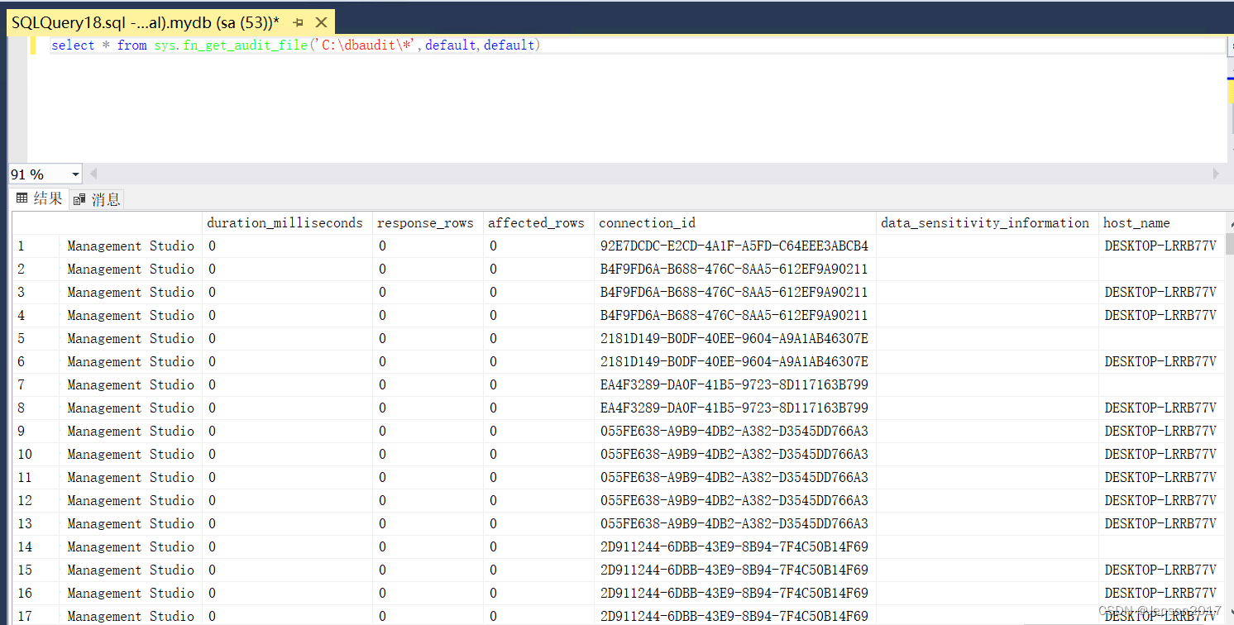This screenshot has width=1234, height=625.
Task: Select affected_rows value in row 11
Action: [x=538, y=478]
